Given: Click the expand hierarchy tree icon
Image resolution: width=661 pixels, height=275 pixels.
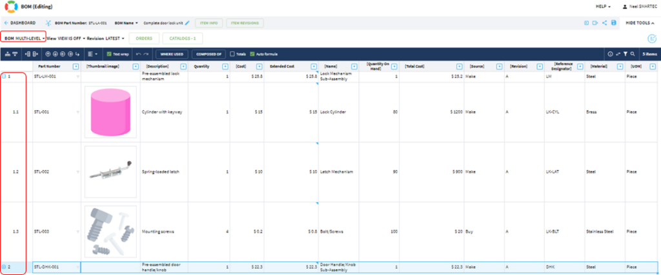Looking at the screenshot, I should (x=8, y=54).
